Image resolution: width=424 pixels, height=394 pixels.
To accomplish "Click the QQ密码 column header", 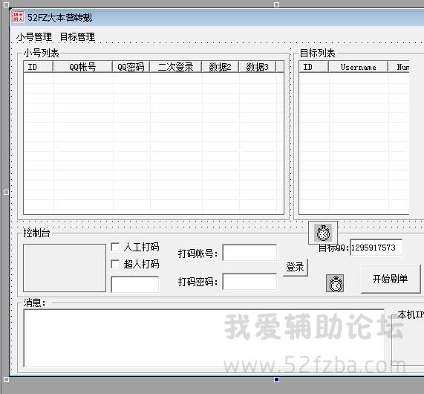I will coord(131,67).
